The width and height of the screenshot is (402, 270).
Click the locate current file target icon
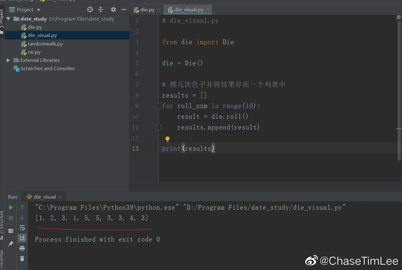click(x=90, y=9)
